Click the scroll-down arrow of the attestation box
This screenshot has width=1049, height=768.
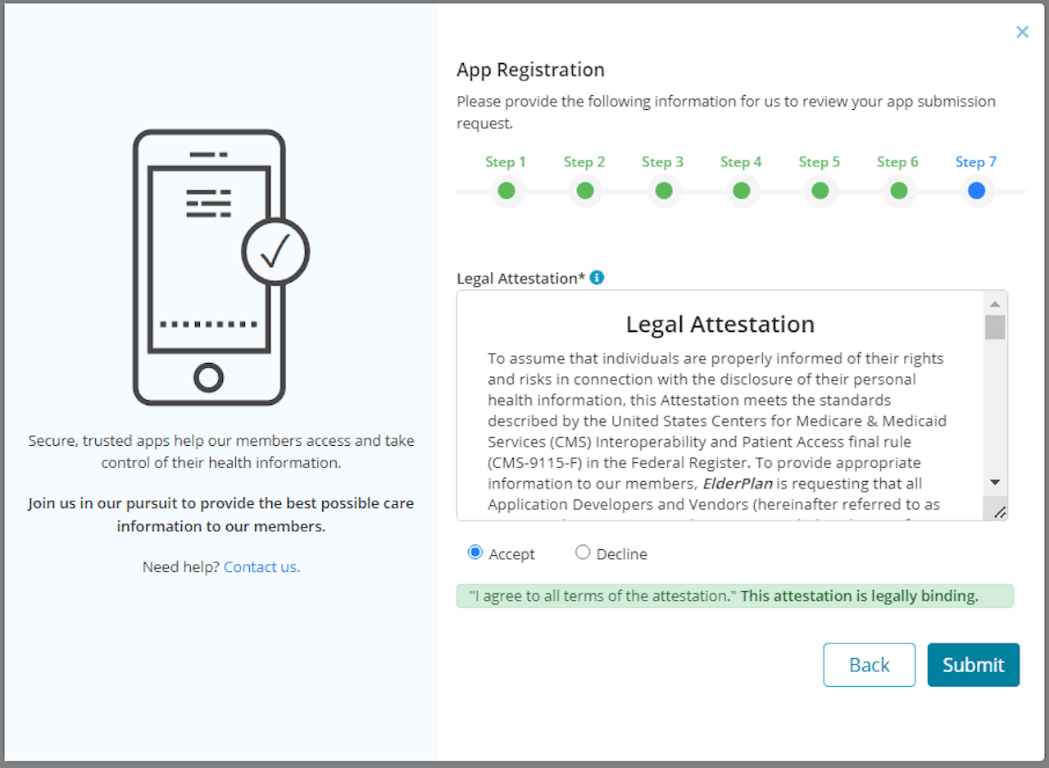tap(995, 482)
